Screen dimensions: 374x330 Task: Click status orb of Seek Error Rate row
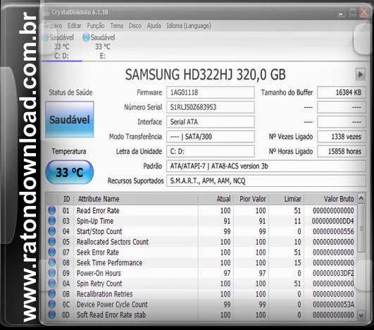pos(51,252)
